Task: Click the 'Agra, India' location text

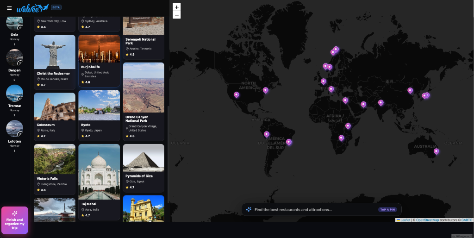Action: (x=92, y=210)
